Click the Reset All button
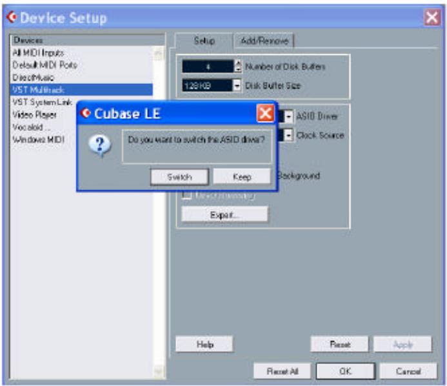447x386 pixels. pos(283,371)
